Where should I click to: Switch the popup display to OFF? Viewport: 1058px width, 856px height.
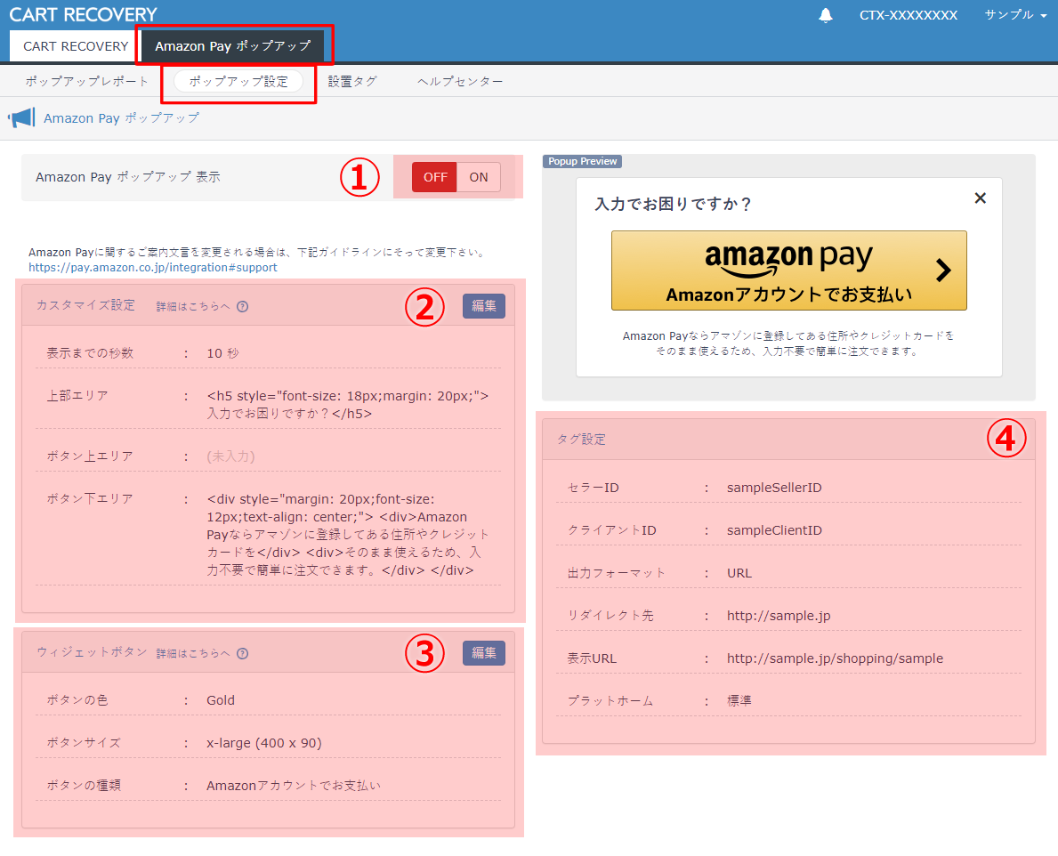[x=434, y=177]
